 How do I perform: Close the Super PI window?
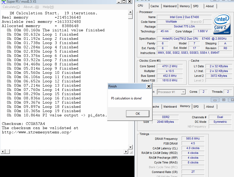pos(130,2)
